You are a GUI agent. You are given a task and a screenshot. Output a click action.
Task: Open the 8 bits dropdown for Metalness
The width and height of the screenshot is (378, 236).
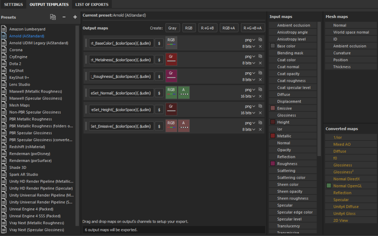[249, 63]
